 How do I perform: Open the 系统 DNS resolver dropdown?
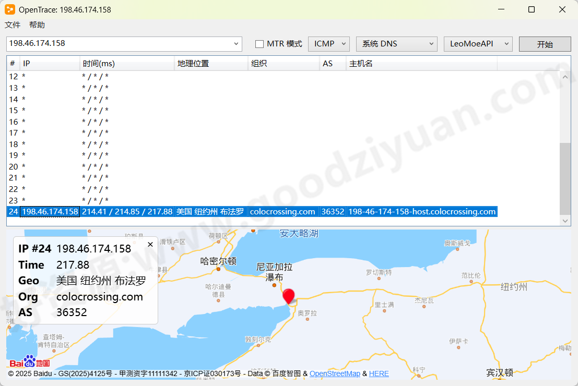point(396,44)
